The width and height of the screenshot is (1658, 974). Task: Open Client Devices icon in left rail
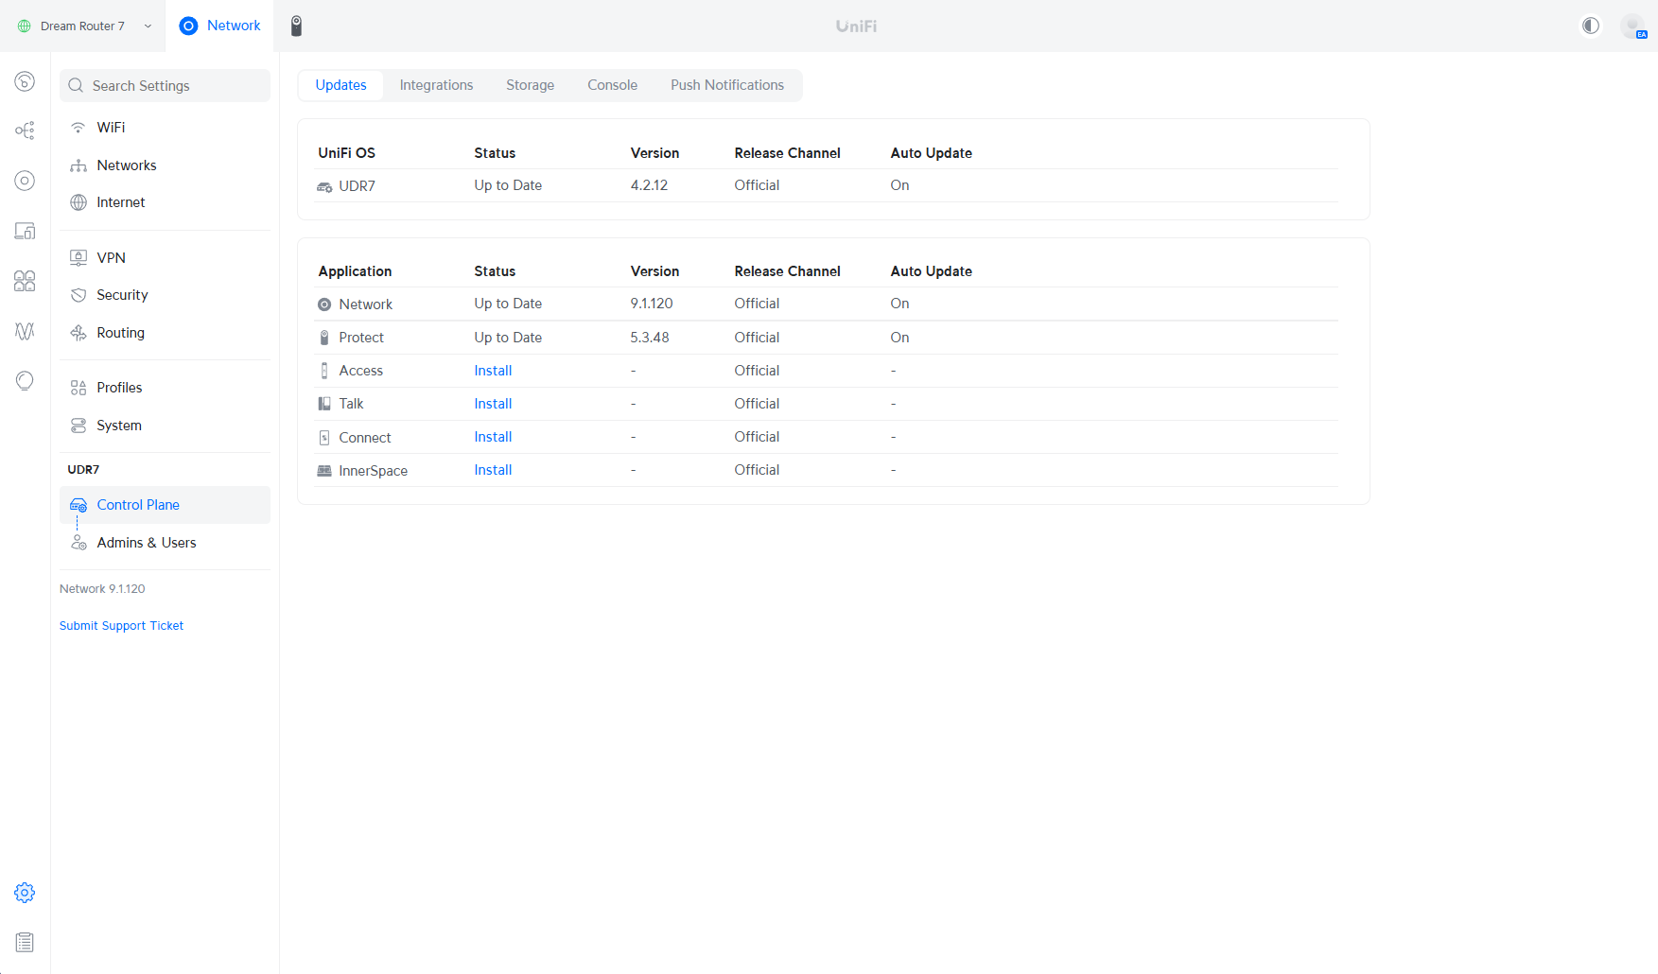[25, 231]
